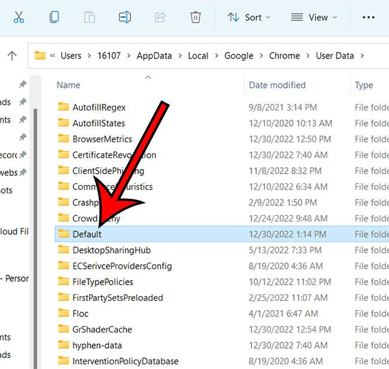Sort by the Date modified column header
This screenshot has width=389, height=369.
click(277, 85)
